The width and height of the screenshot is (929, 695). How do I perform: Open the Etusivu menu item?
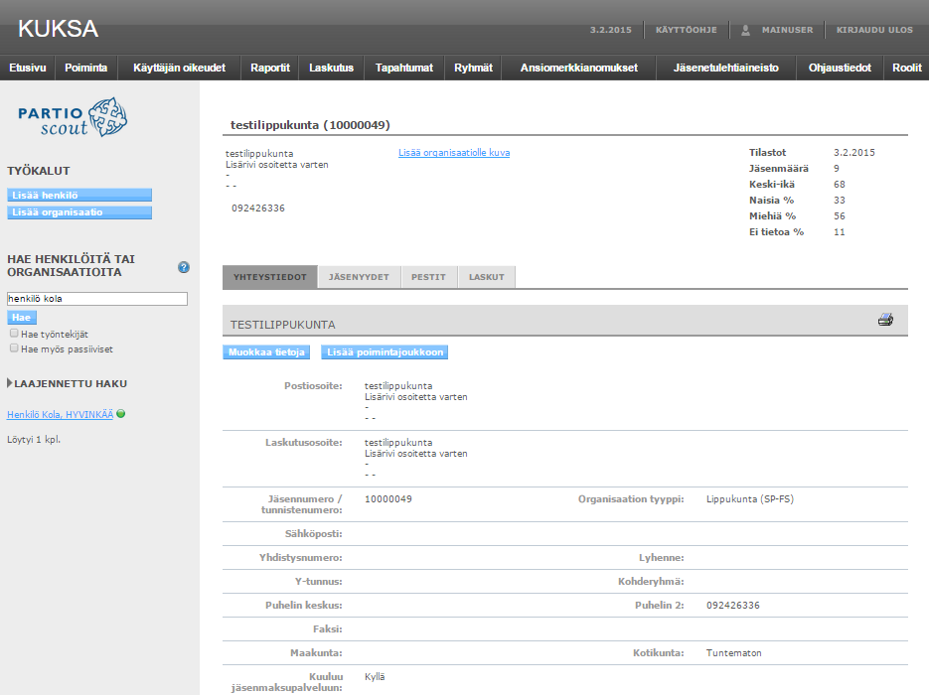click(x=27, y=68)
